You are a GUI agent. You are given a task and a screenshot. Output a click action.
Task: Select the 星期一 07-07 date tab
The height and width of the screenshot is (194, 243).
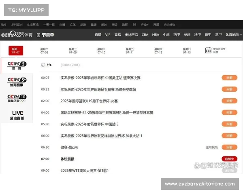pyautogui.click(x=16, y=51)
